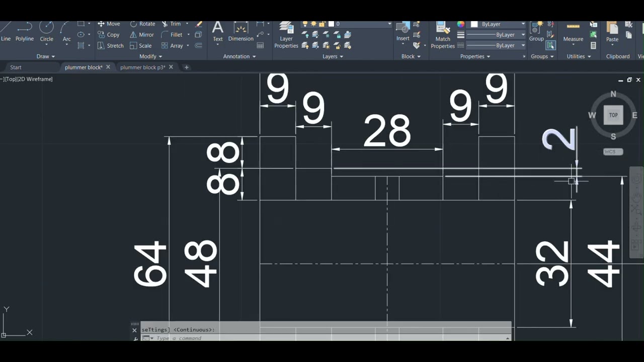Select the Dimension tool

(240, 32)
